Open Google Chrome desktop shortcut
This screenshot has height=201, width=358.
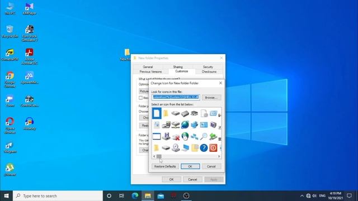point(10,79)
